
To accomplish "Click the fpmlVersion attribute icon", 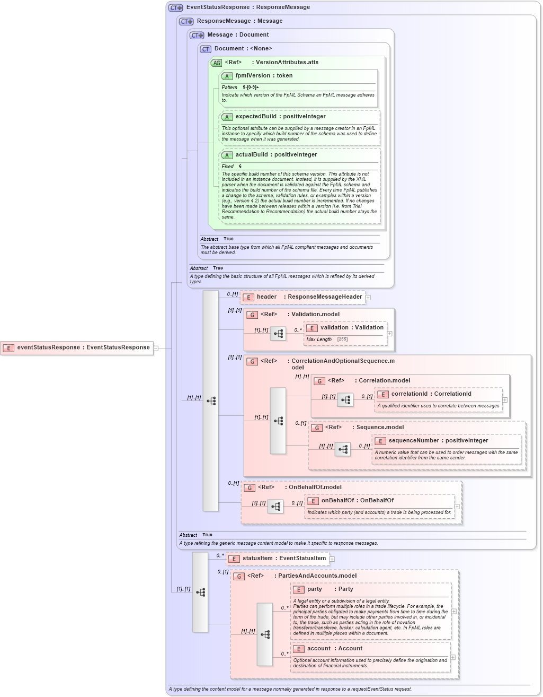I will [227, 76].
